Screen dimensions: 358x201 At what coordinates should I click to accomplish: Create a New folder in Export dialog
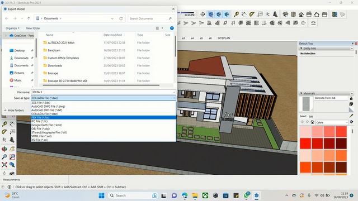(33, 28)
